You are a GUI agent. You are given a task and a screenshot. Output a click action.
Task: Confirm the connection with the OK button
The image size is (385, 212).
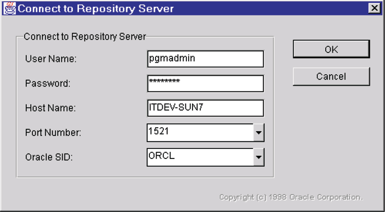331,49
